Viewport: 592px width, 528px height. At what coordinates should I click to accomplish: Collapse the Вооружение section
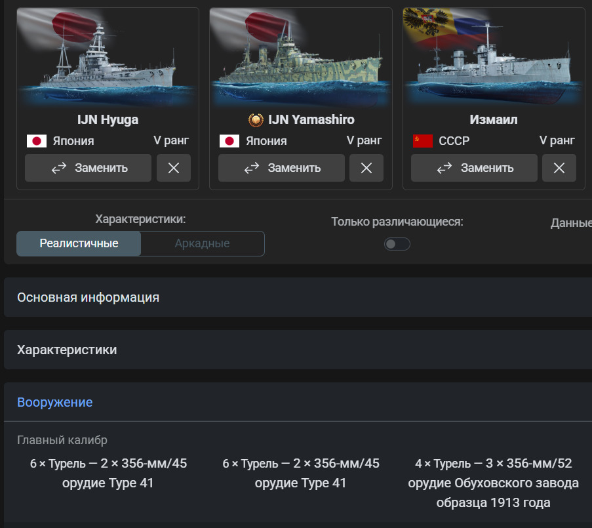55,402
